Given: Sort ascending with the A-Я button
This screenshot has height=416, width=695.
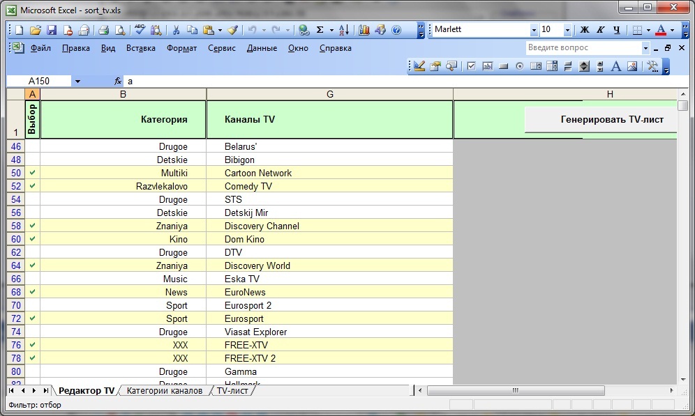Looking at the screenshot, I should [x=343, y=30].
